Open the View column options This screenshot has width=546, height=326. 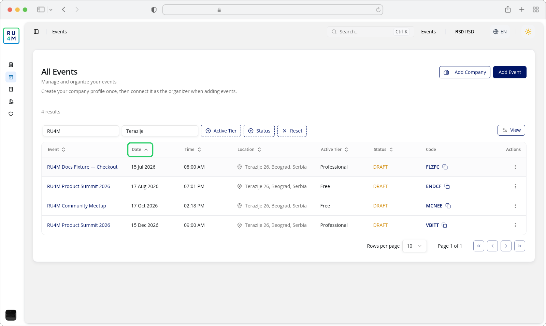click(511, 130)
